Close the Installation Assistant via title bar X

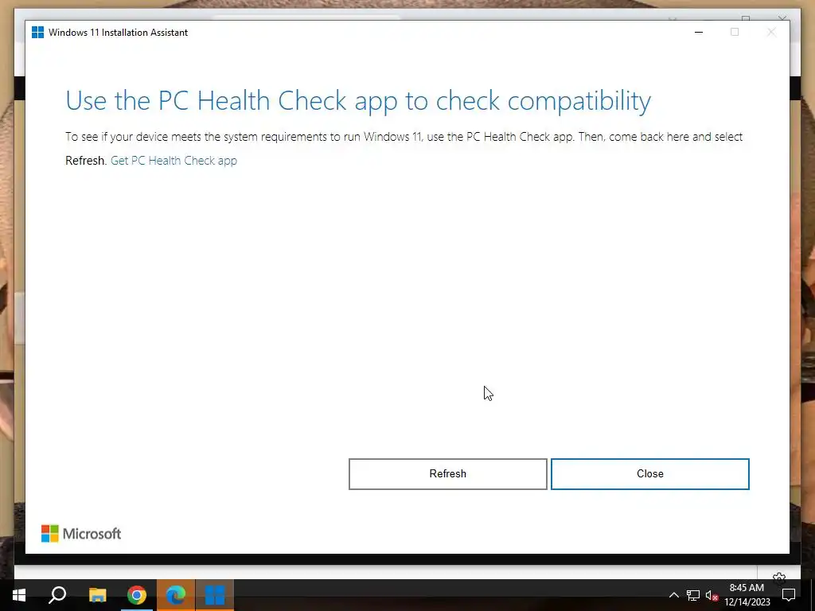tap(771, 32)
